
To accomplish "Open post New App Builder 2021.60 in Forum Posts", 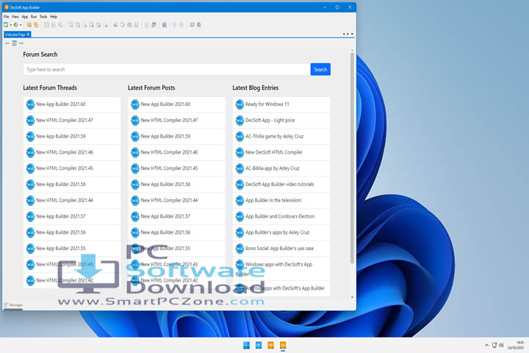I will click(177, 104).
